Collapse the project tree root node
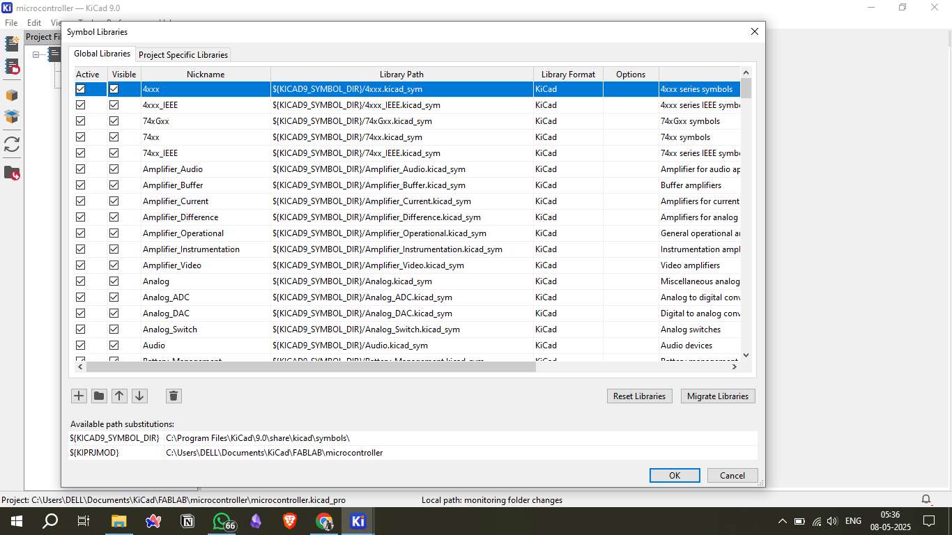Screen dimensions: 952x535 [36, 54]
